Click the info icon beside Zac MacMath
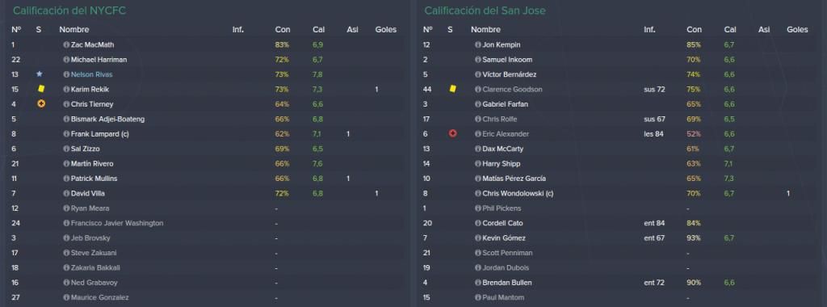This screenshot has height=307, width=827. coord(66,44)
